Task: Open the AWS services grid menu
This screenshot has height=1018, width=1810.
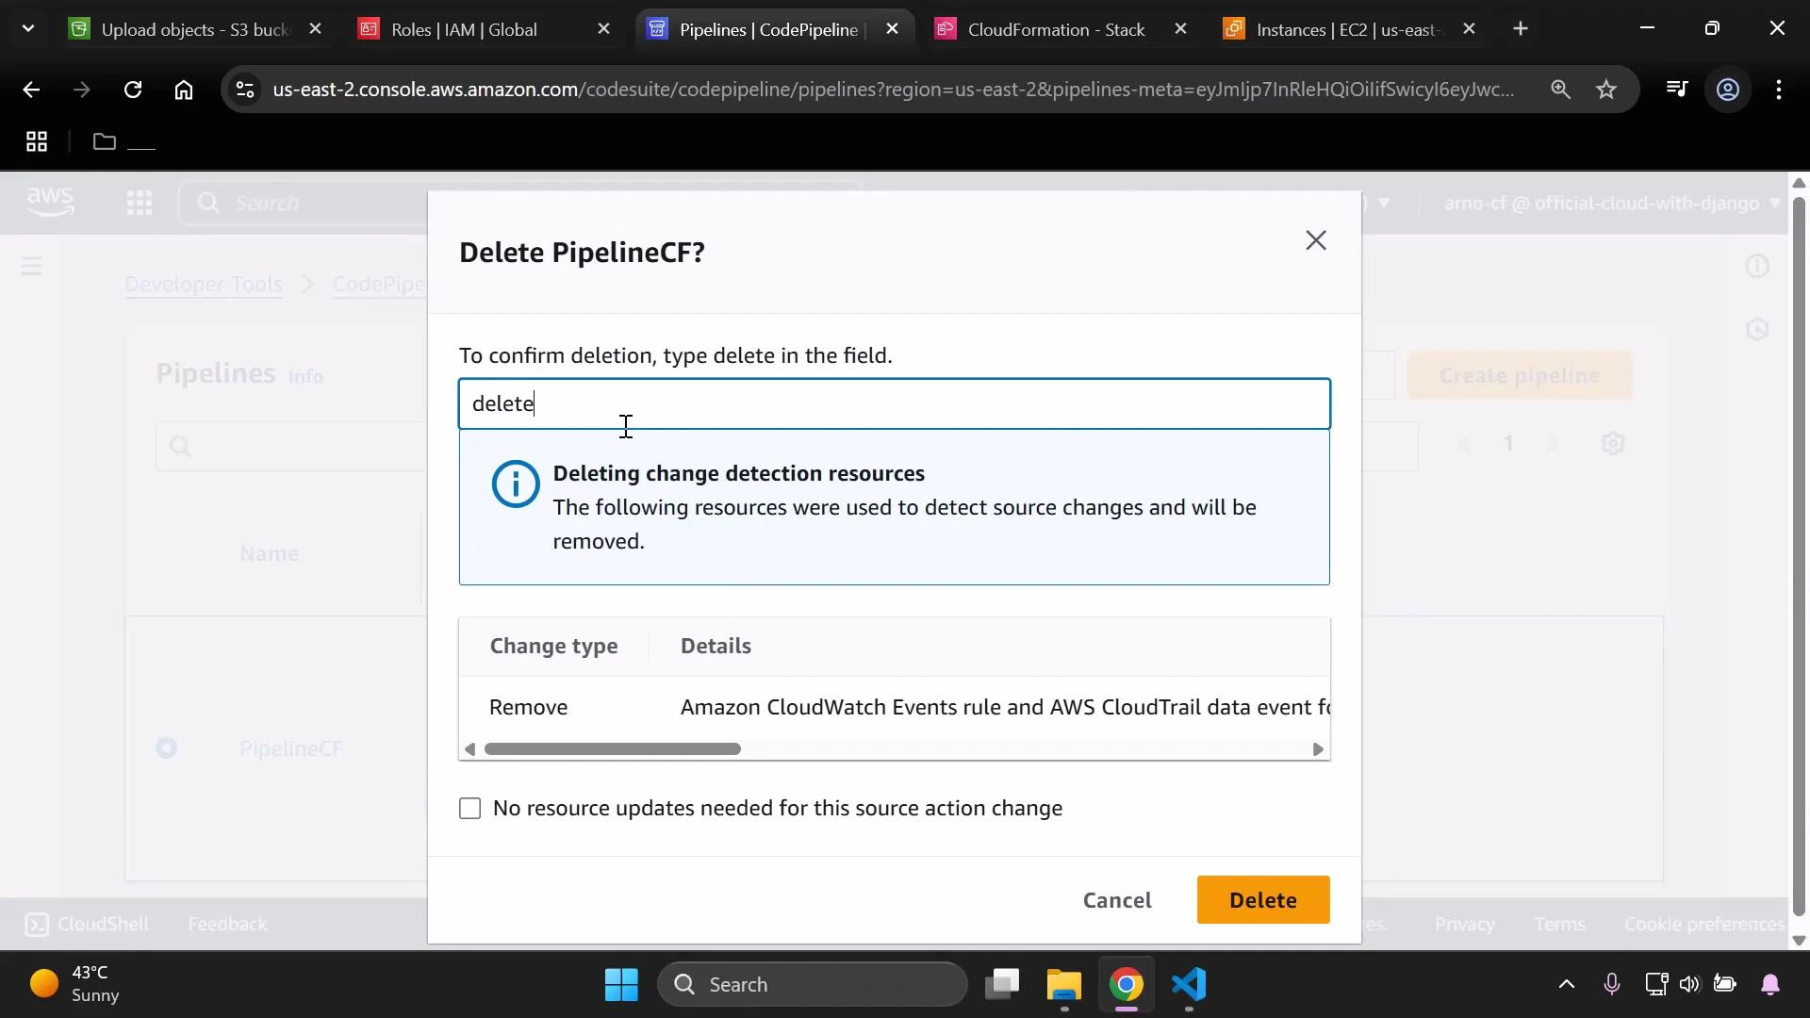Action: (x=140, y=202)
